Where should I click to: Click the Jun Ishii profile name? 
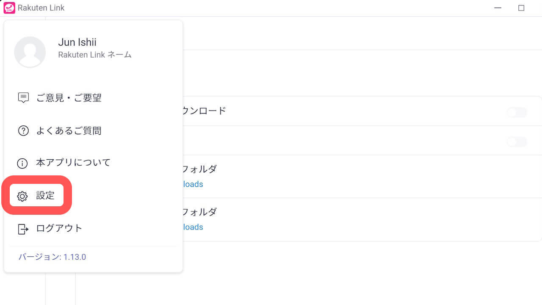(x=77, y=42)
